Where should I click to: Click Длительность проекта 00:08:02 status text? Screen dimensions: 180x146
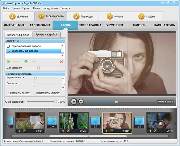click(67, 141)
